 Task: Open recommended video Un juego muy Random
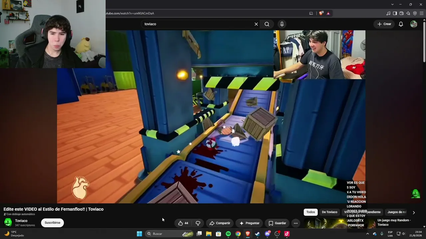394,222
